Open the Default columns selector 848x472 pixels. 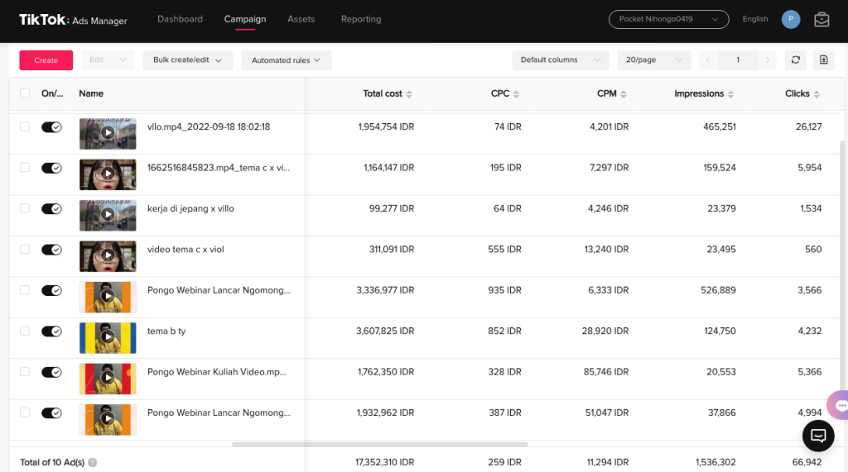560,60
